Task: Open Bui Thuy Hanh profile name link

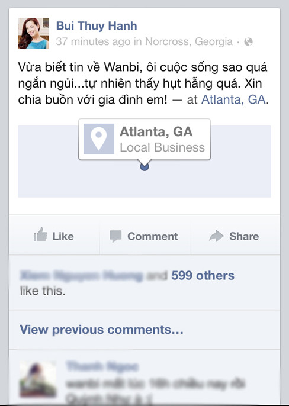Action: coord(97,26)
